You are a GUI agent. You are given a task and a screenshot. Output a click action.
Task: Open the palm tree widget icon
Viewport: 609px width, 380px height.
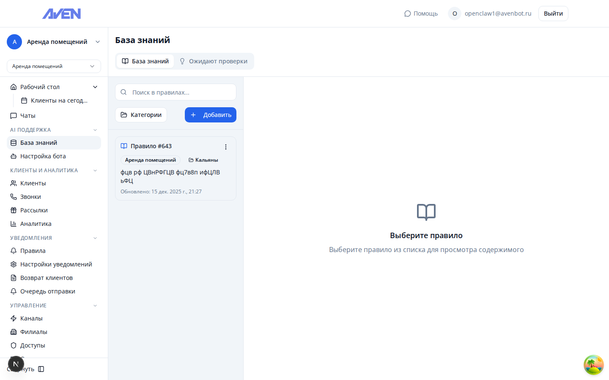pos(593,365)
